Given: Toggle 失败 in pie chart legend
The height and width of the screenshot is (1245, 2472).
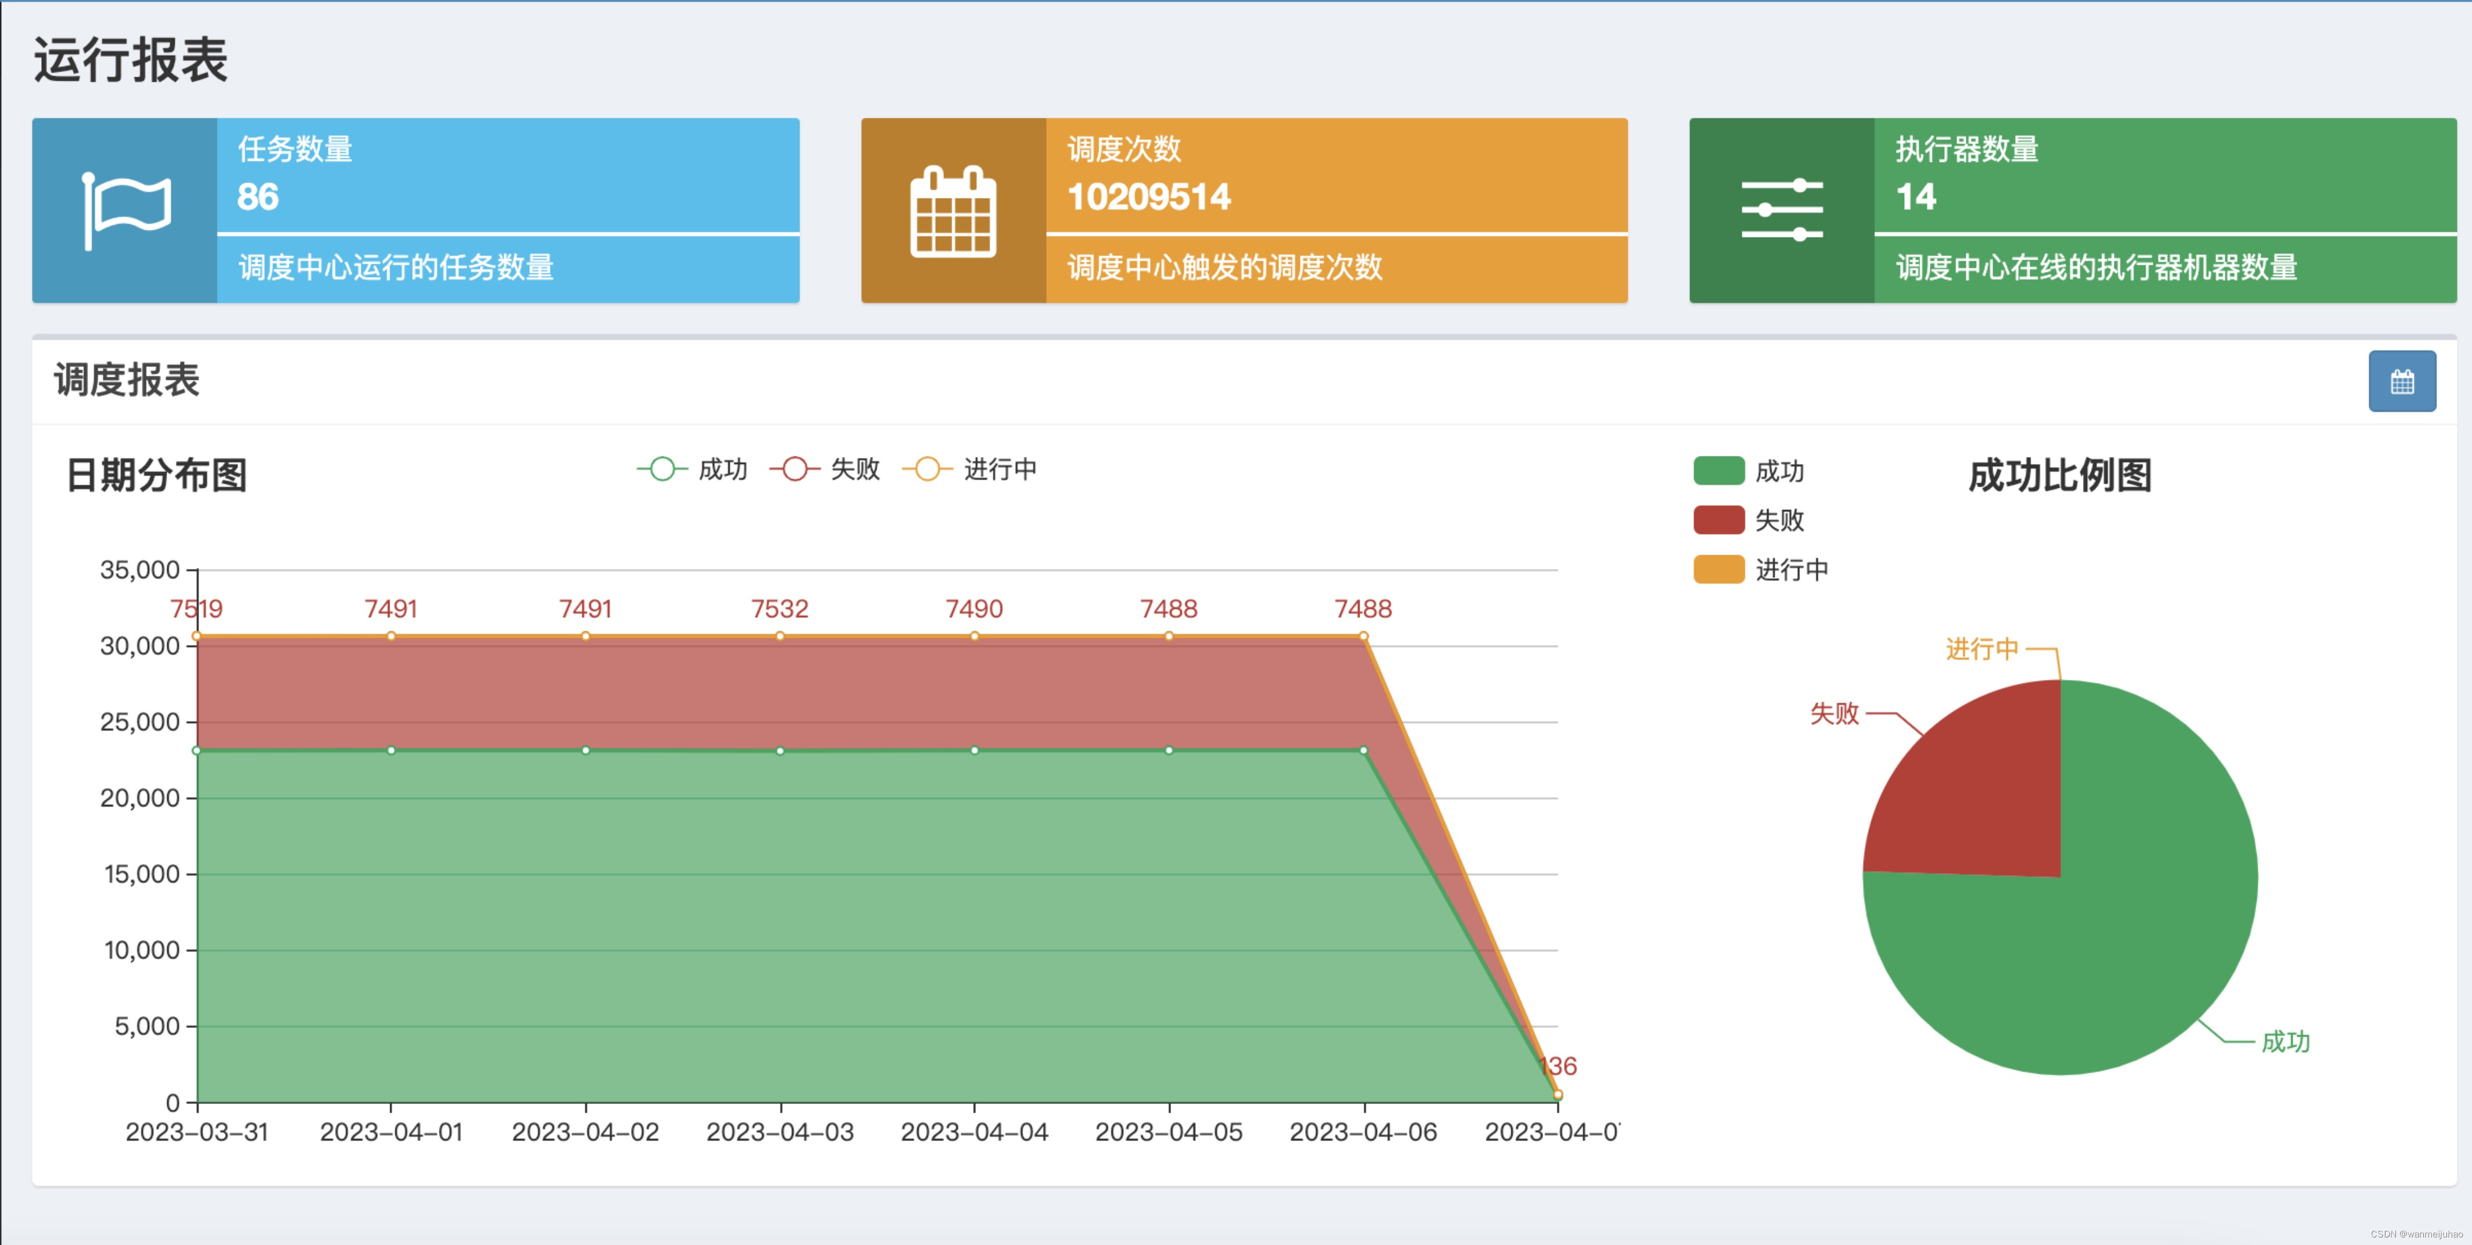Looking at the screenshot, I should pyautogui.click(x=1749, y=520).
